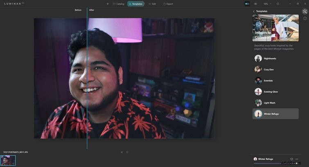Go back using Templates chevron arrow
The image size is (309, 167).
[x=254, y=11]
